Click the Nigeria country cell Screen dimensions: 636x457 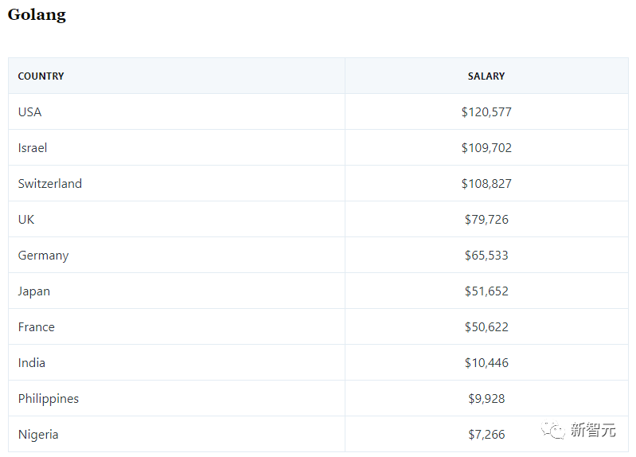click(38, 435)
